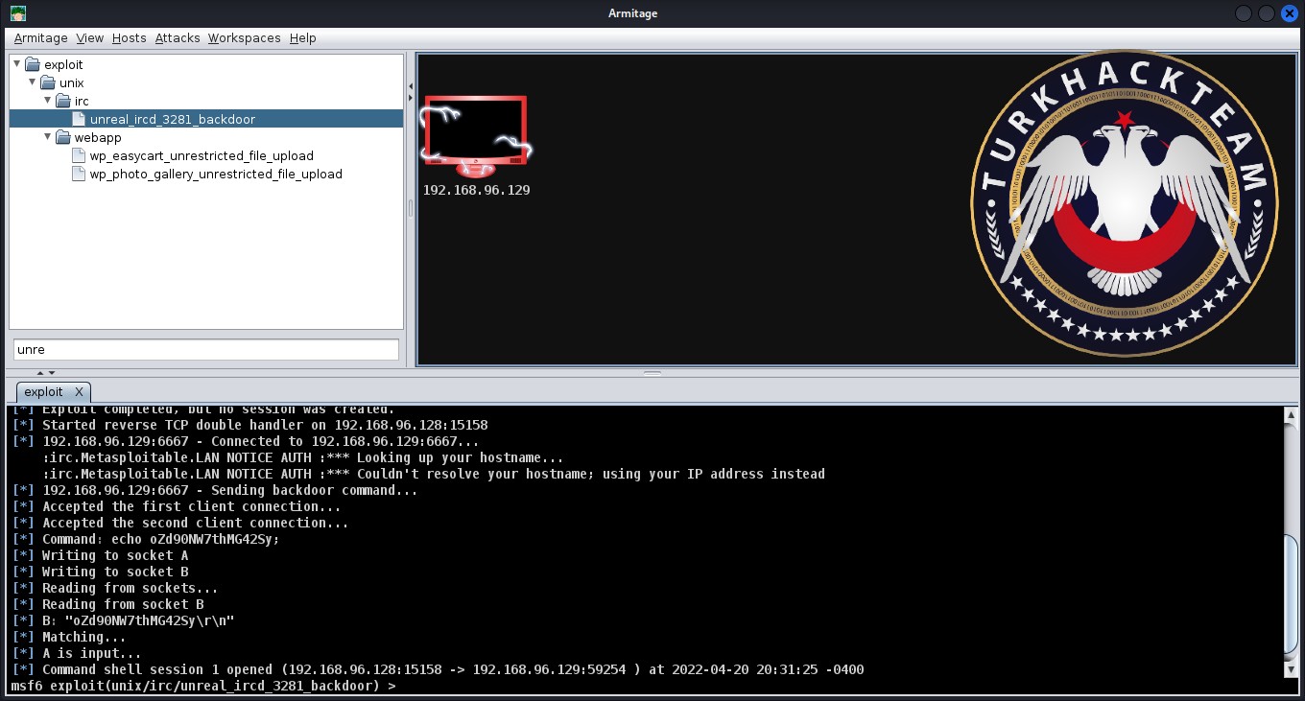Viewport: 1305px width, 701px height.
Task: Select unreal_ircd_3281_backdoor module
Action: tap(173, 119)
